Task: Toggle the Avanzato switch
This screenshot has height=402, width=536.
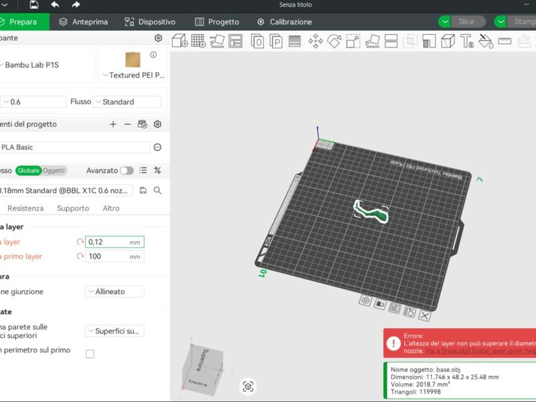Action: (126, 171)
